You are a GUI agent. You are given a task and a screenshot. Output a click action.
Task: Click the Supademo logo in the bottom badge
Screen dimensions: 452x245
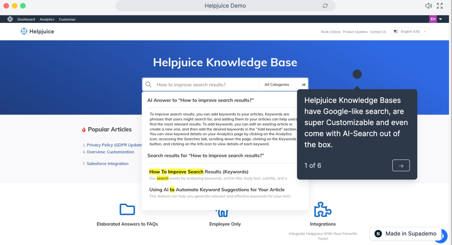[378, 234]
